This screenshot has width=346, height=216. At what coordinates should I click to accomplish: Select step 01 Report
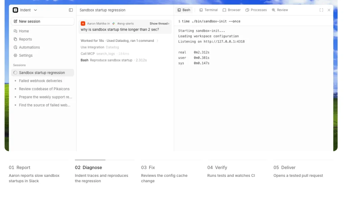20,167
